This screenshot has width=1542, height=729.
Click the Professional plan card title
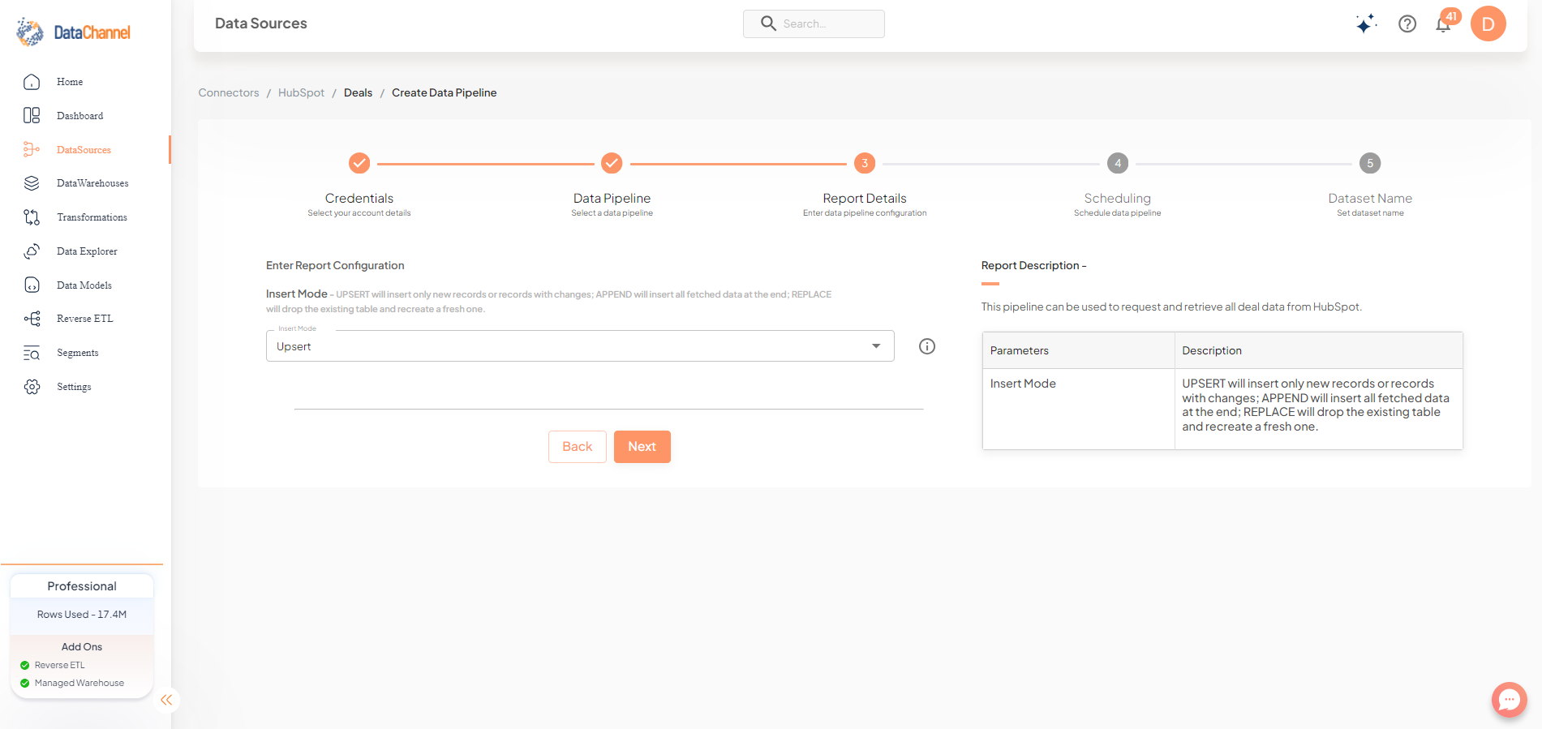click(82, 586)
